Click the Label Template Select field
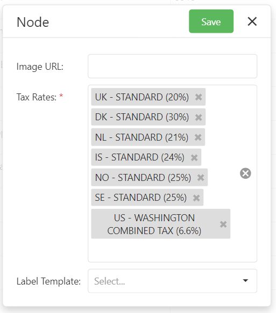 (172, 281)
